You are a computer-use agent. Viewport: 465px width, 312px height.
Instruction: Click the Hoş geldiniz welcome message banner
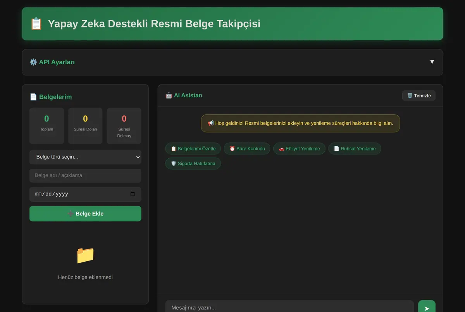300,123
